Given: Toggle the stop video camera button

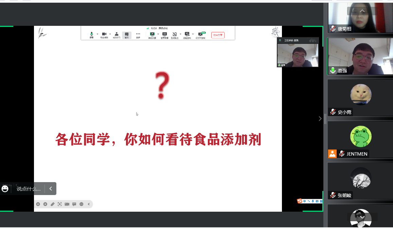Looking at the screenshot, I should coord(104,35).
